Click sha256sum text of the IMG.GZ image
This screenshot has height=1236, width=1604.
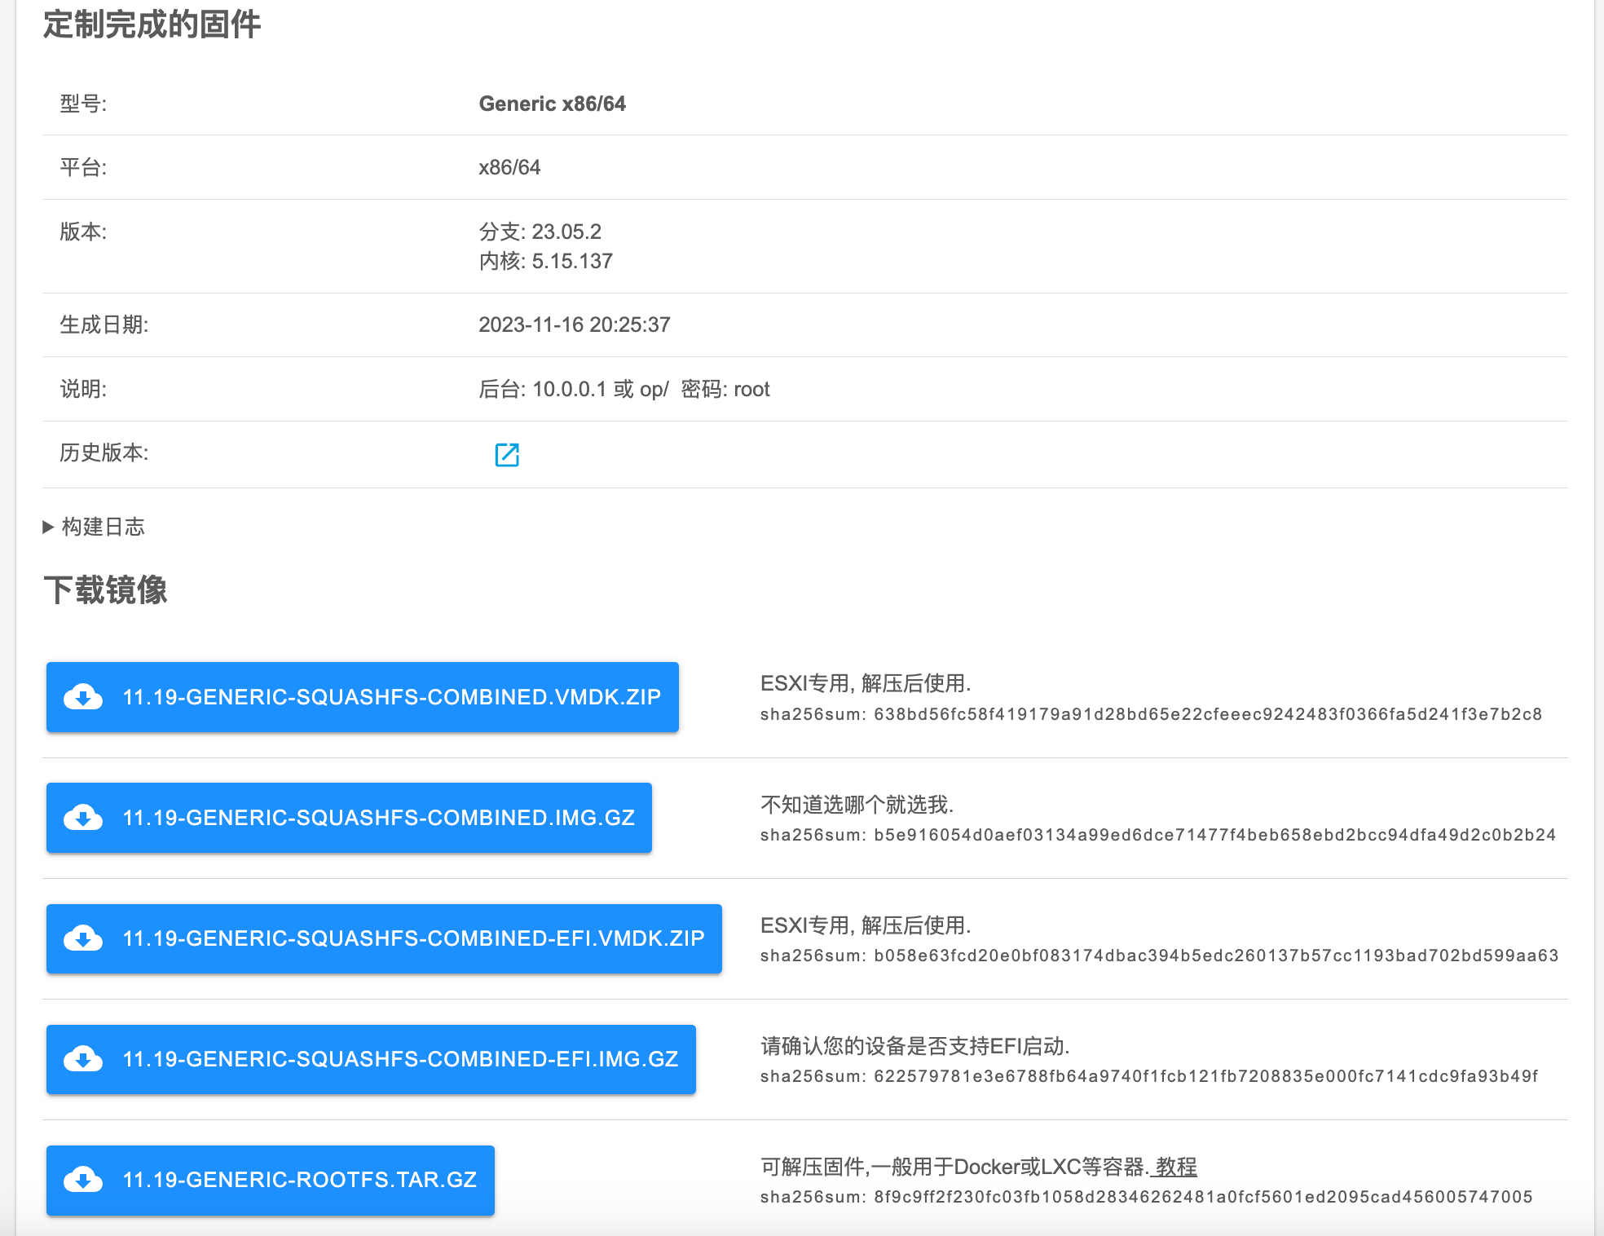click(x=1157, y=835)
